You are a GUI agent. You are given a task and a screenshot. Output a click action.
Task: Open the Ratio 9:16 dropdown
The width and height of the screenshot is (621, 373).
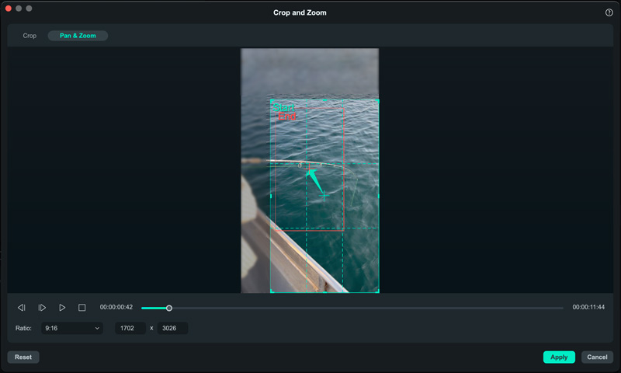pos(73,329)
